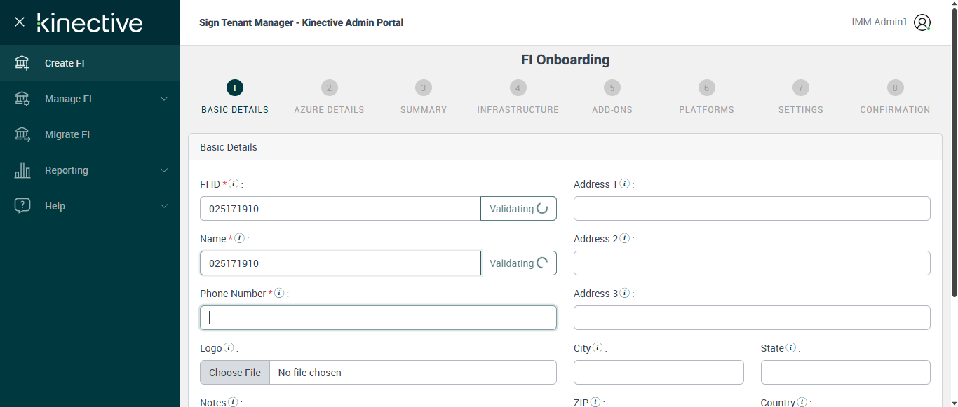Click the Choose File button

235,373
